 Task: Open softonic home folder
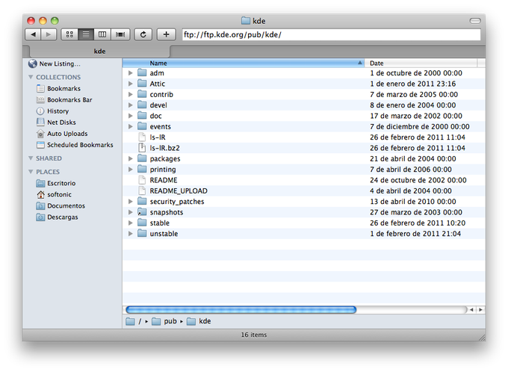tap(54, 195)
